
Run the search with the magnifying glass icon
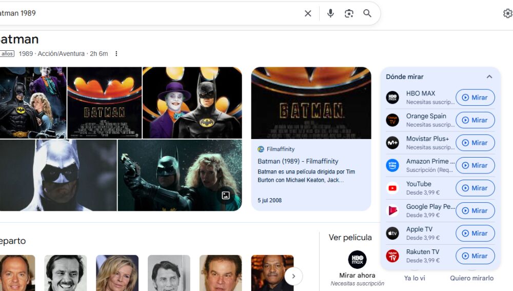point(367,13)
